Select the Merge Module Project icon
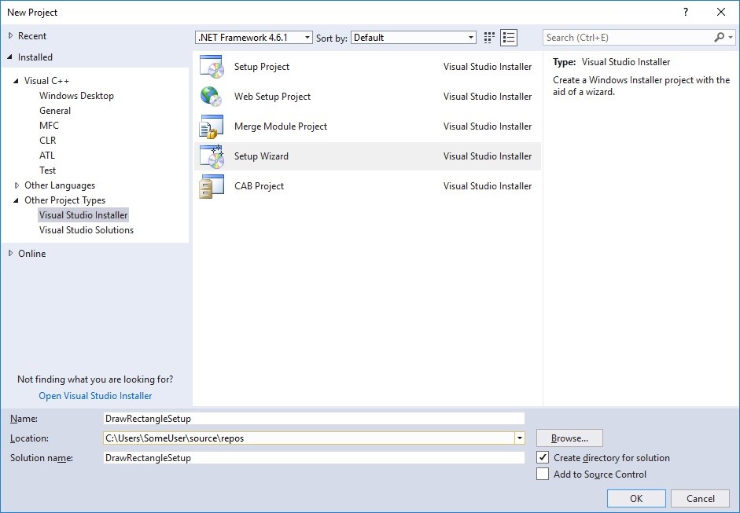The width and height of the screenshot is (740, 513). pos(212,126)
